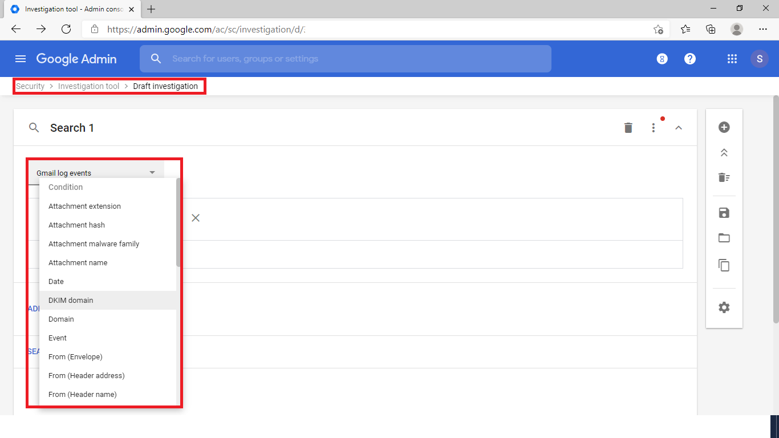Open the browser profile icon
This screenshot has width=779, height=438.
click(737, 29)
